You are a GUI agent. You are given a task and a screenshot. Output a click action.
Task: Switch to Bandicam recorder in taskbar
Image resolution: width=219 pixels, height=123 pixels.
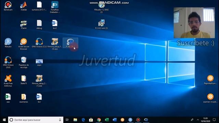138,120
